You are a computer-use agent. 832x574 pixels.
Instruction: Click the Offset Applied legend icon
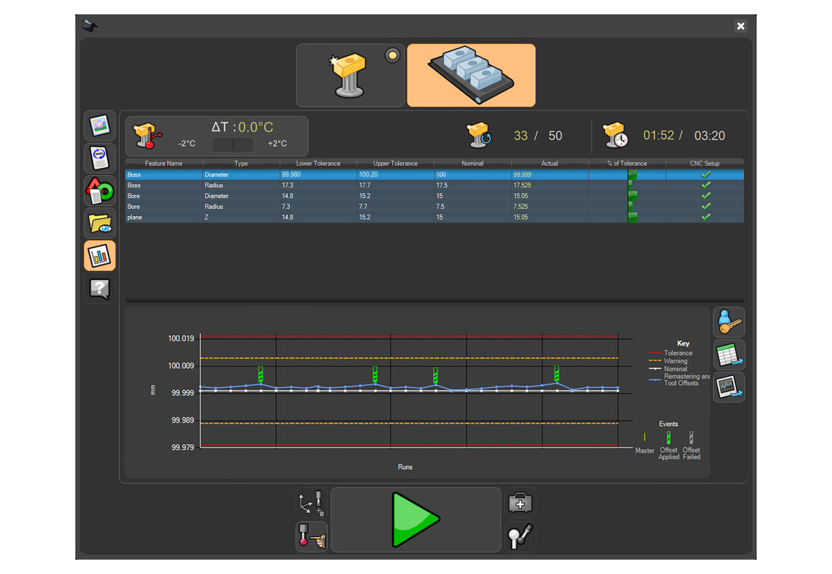[x=668, y=437]
